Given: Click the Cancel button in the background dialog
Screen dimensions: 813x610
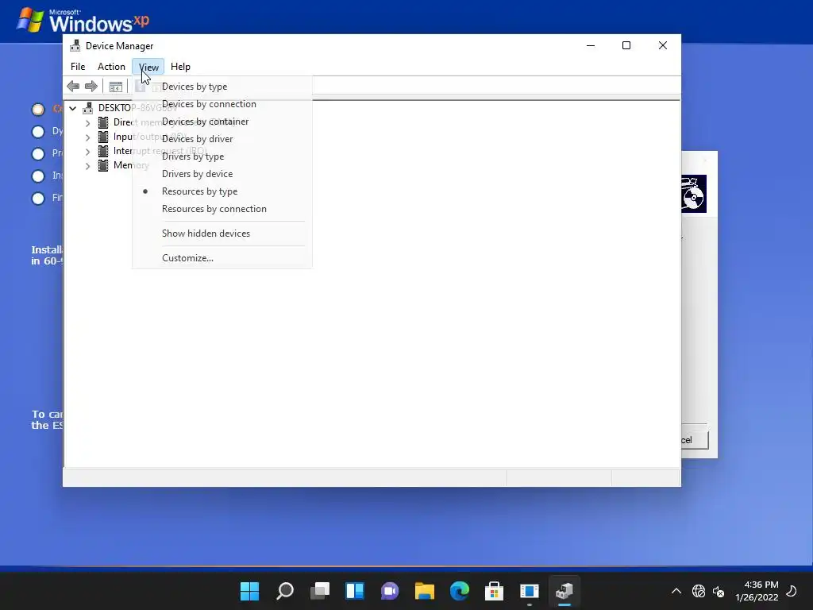Looking at the screenshot, I should [x=695, y=440].
